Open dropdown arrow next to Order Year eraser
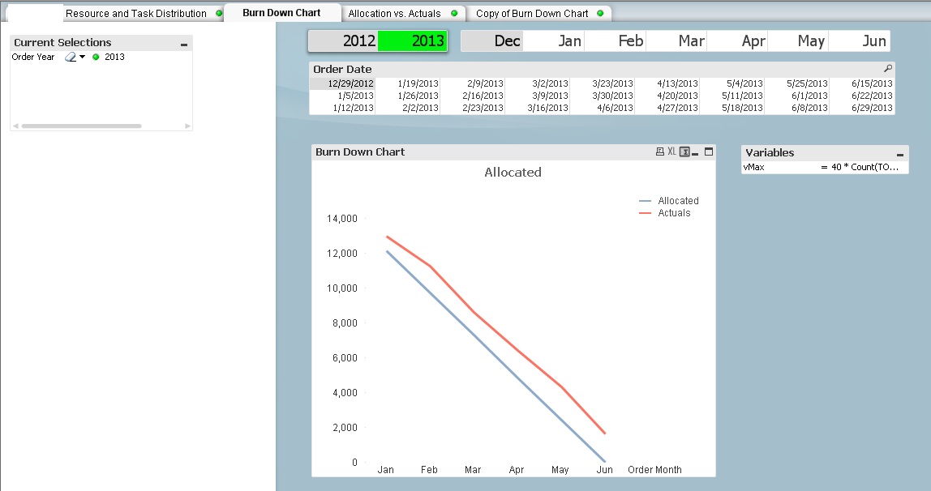 click(83, 57)
